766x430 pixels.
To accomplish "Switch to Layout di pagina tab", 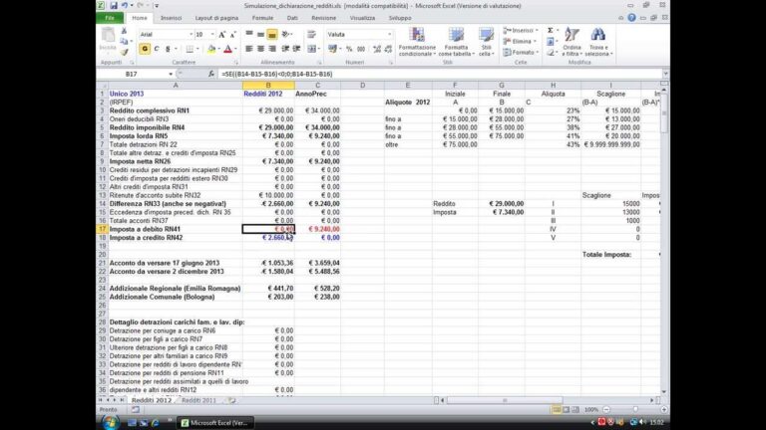I will tap(216, 18).
